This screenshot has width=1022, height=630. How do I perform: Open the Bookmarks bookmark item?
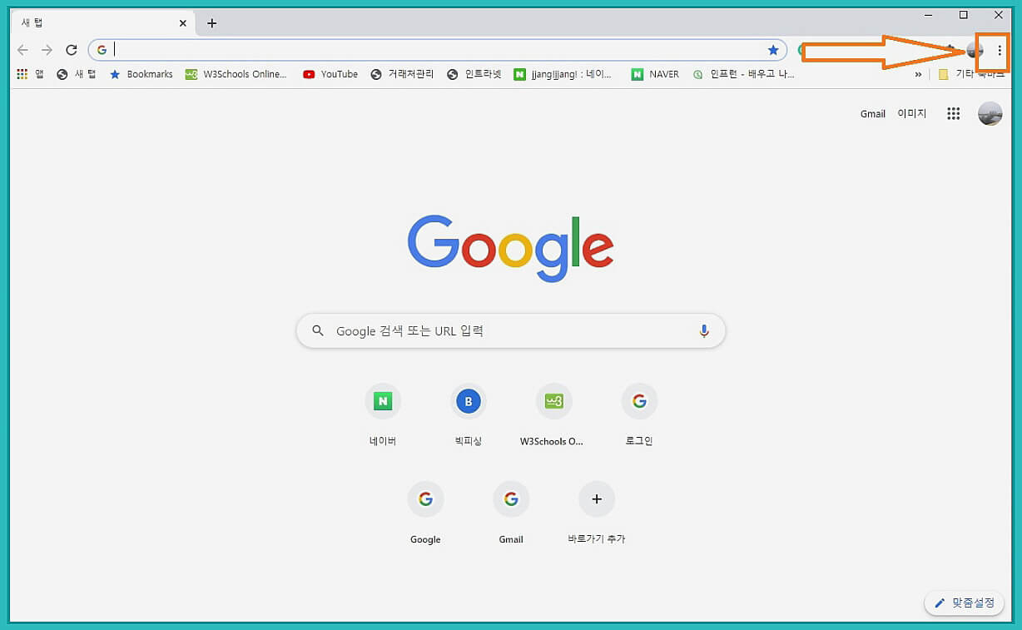[141, 74]
